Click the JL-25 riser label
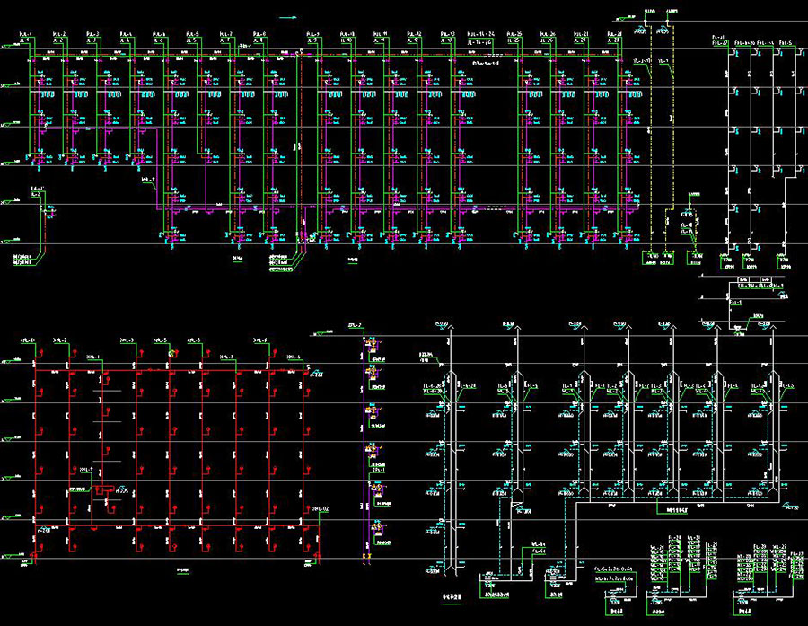This screenshot has height=626, width=808. coord(514,40)
